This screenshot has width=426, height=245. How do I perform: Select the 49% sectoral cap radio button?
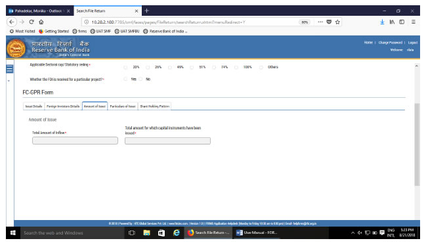click(170, 67)
